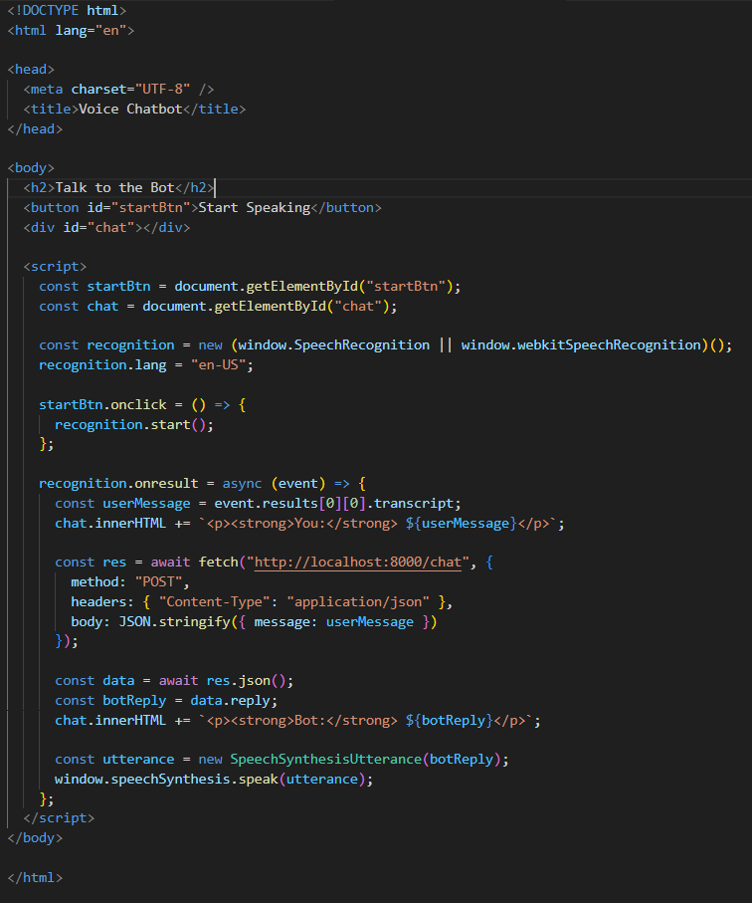Click the SpeechSynthesisUtterance class name
The image size is (752, 903).
click(325, 759)
